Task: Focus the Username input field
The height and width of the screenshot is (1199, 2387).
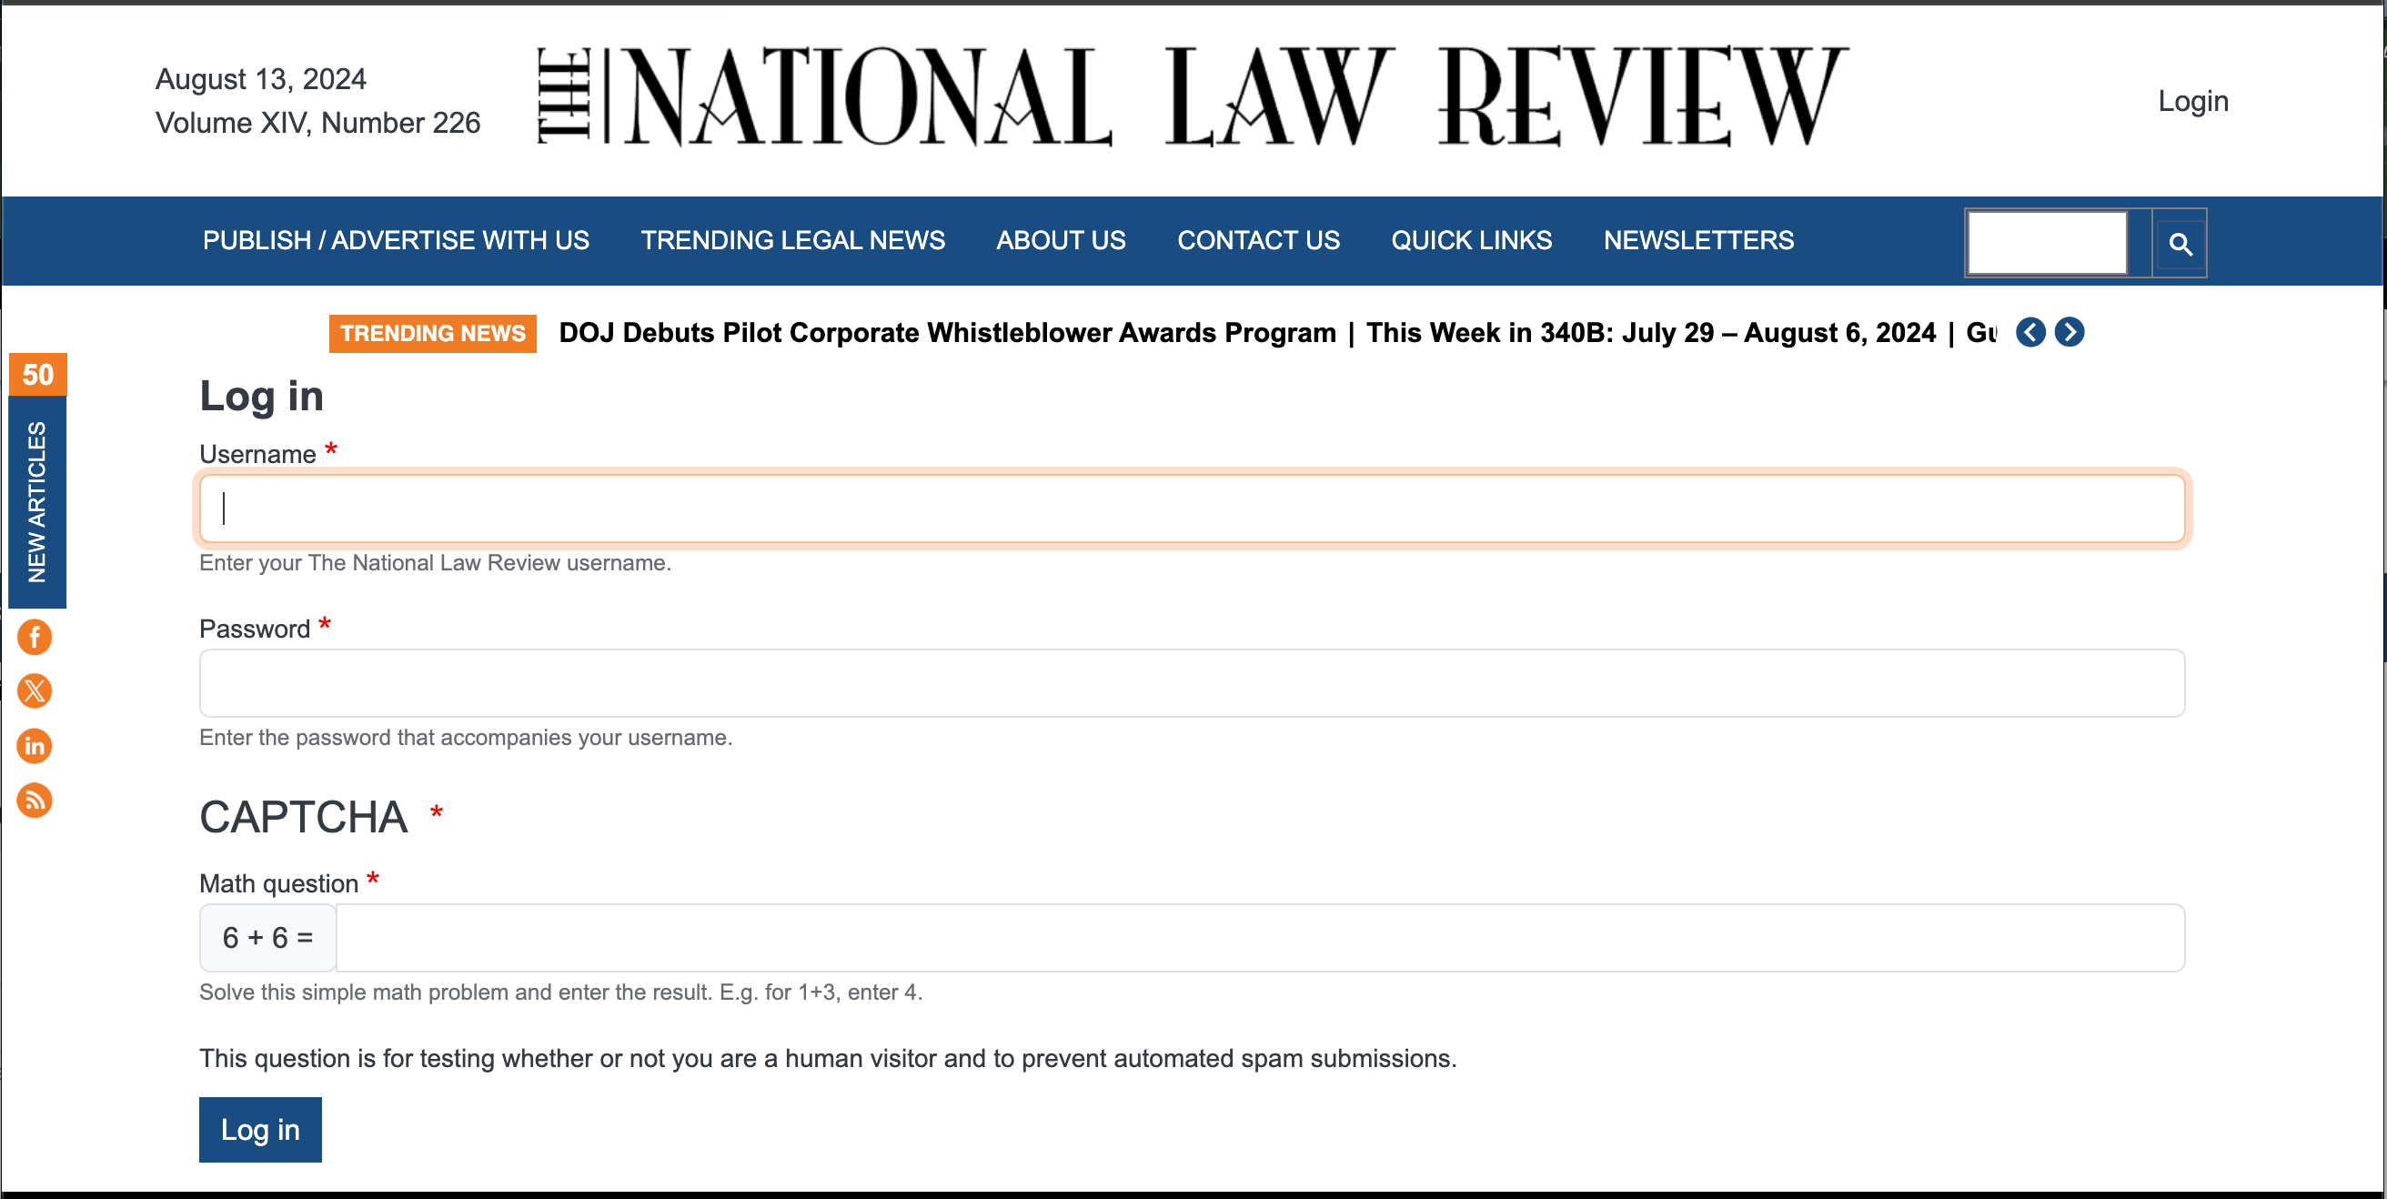Action: click(x=1192, y=509)
